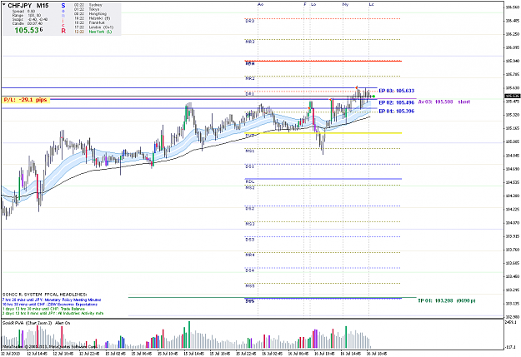Click the 104.070 price axis value
Screen dimensions: 521x357
[x=512, y=223]
